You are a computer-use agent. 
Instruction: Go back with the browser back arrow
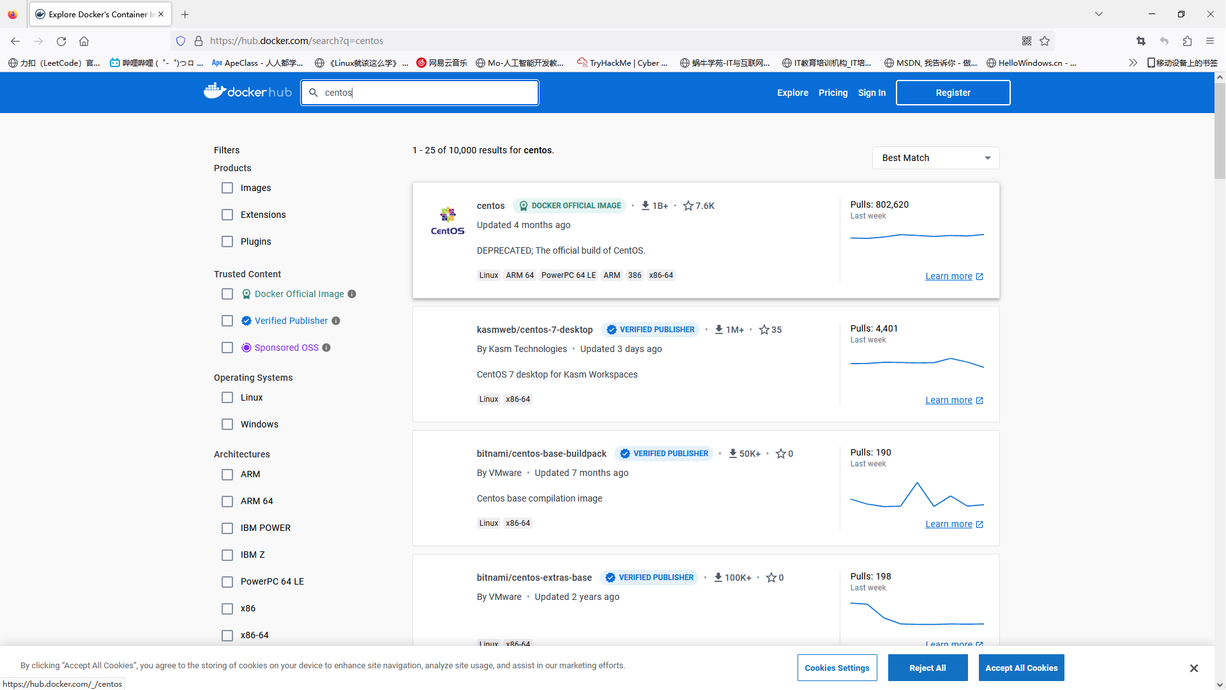[15, 41]
